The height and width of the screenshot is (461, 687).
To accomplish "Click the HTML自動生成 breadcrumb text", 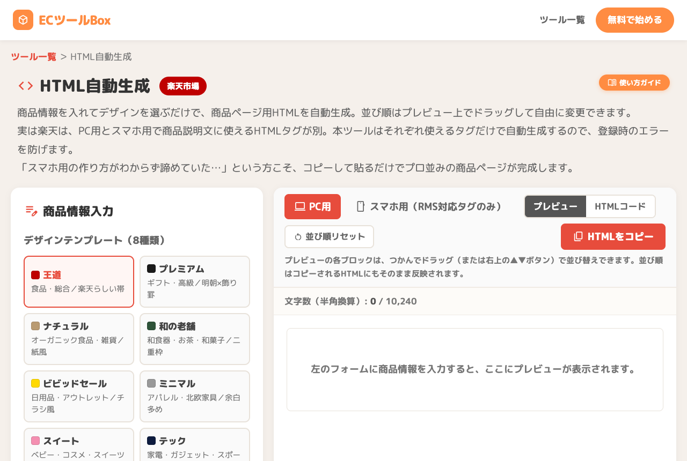I will [101, 56].
